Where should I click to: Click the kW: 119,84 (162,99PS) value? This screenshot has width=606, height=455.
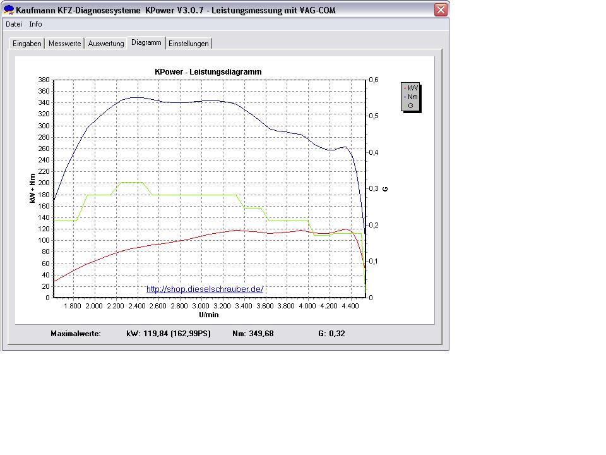tap(169, 334)
